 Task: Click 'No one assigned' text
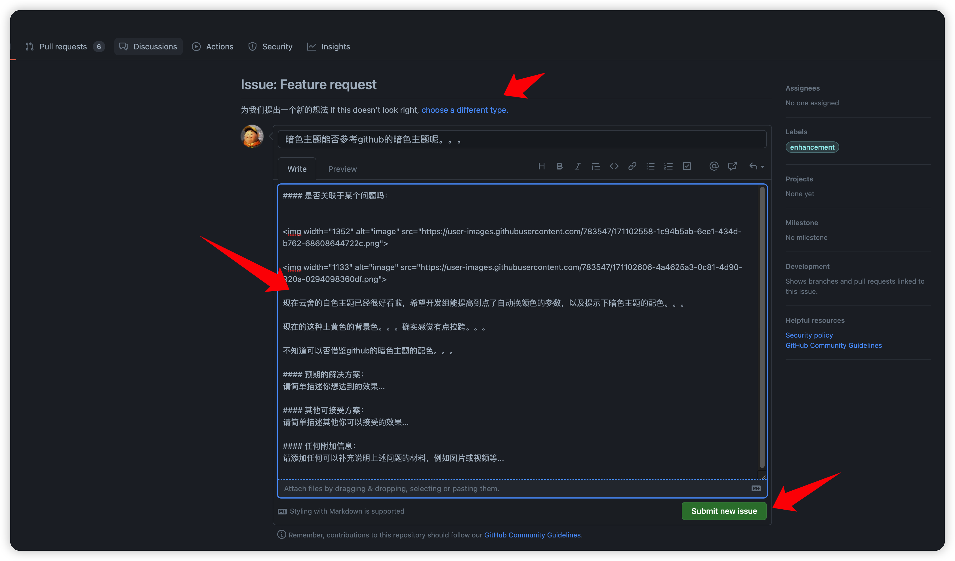click(812, 103)
